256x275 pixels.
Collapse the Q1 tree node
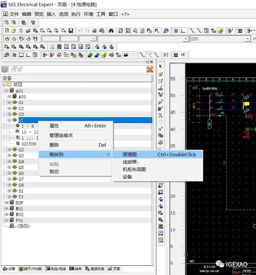tap(10, 120)
